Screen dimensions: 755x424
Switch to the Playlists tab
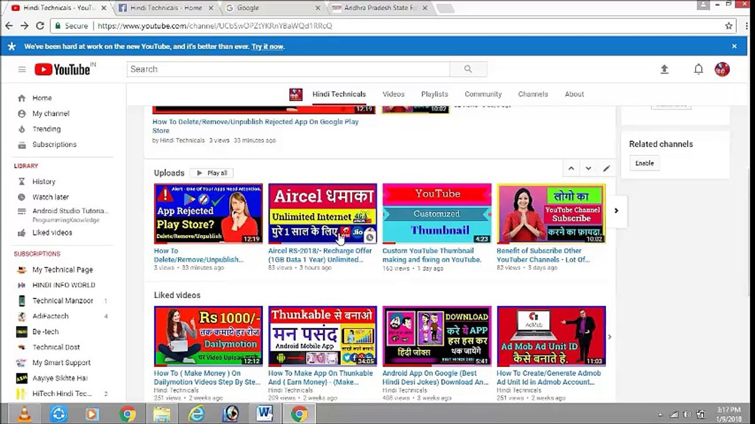pyautogui.click(x=434, y=94)
